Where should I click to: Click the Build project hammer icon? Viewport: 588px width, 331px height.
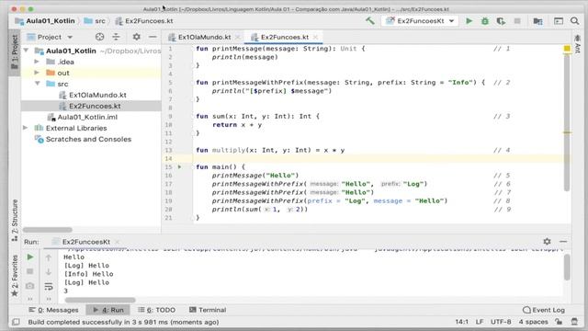370,21
